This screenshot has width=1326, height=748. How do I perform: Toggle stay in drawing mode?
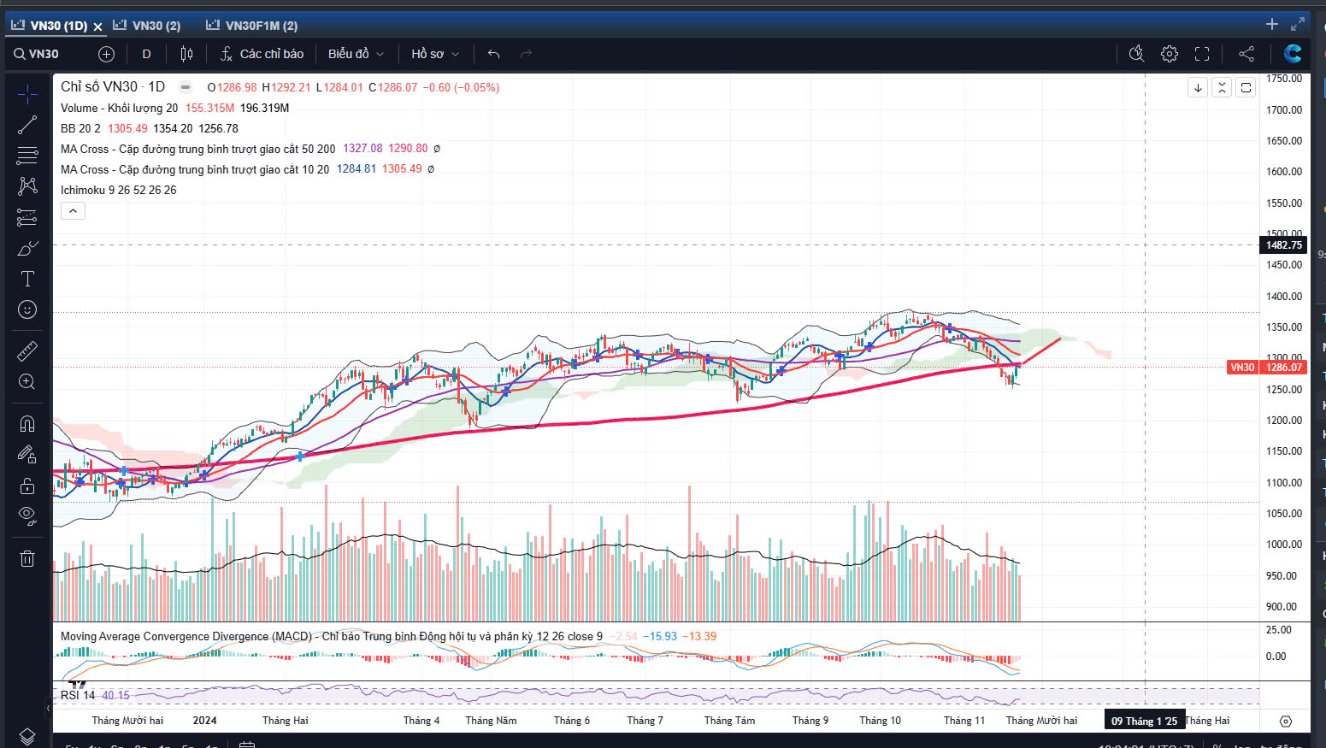click(x=27, y=455)
